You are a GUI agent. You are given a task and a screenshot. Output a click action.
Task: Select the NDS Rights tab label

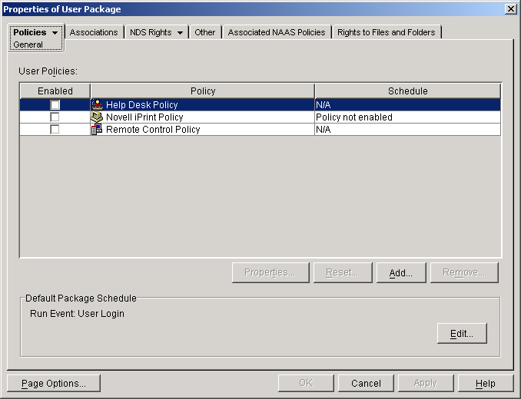coord(151,32)
